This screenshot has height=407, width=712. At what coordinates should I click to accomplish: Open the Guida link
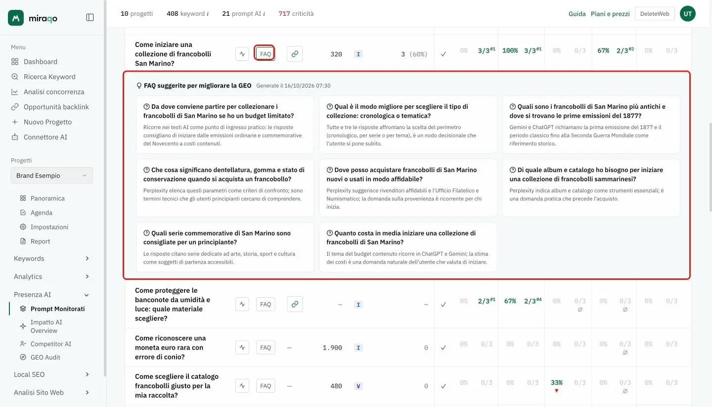[577, 14]
